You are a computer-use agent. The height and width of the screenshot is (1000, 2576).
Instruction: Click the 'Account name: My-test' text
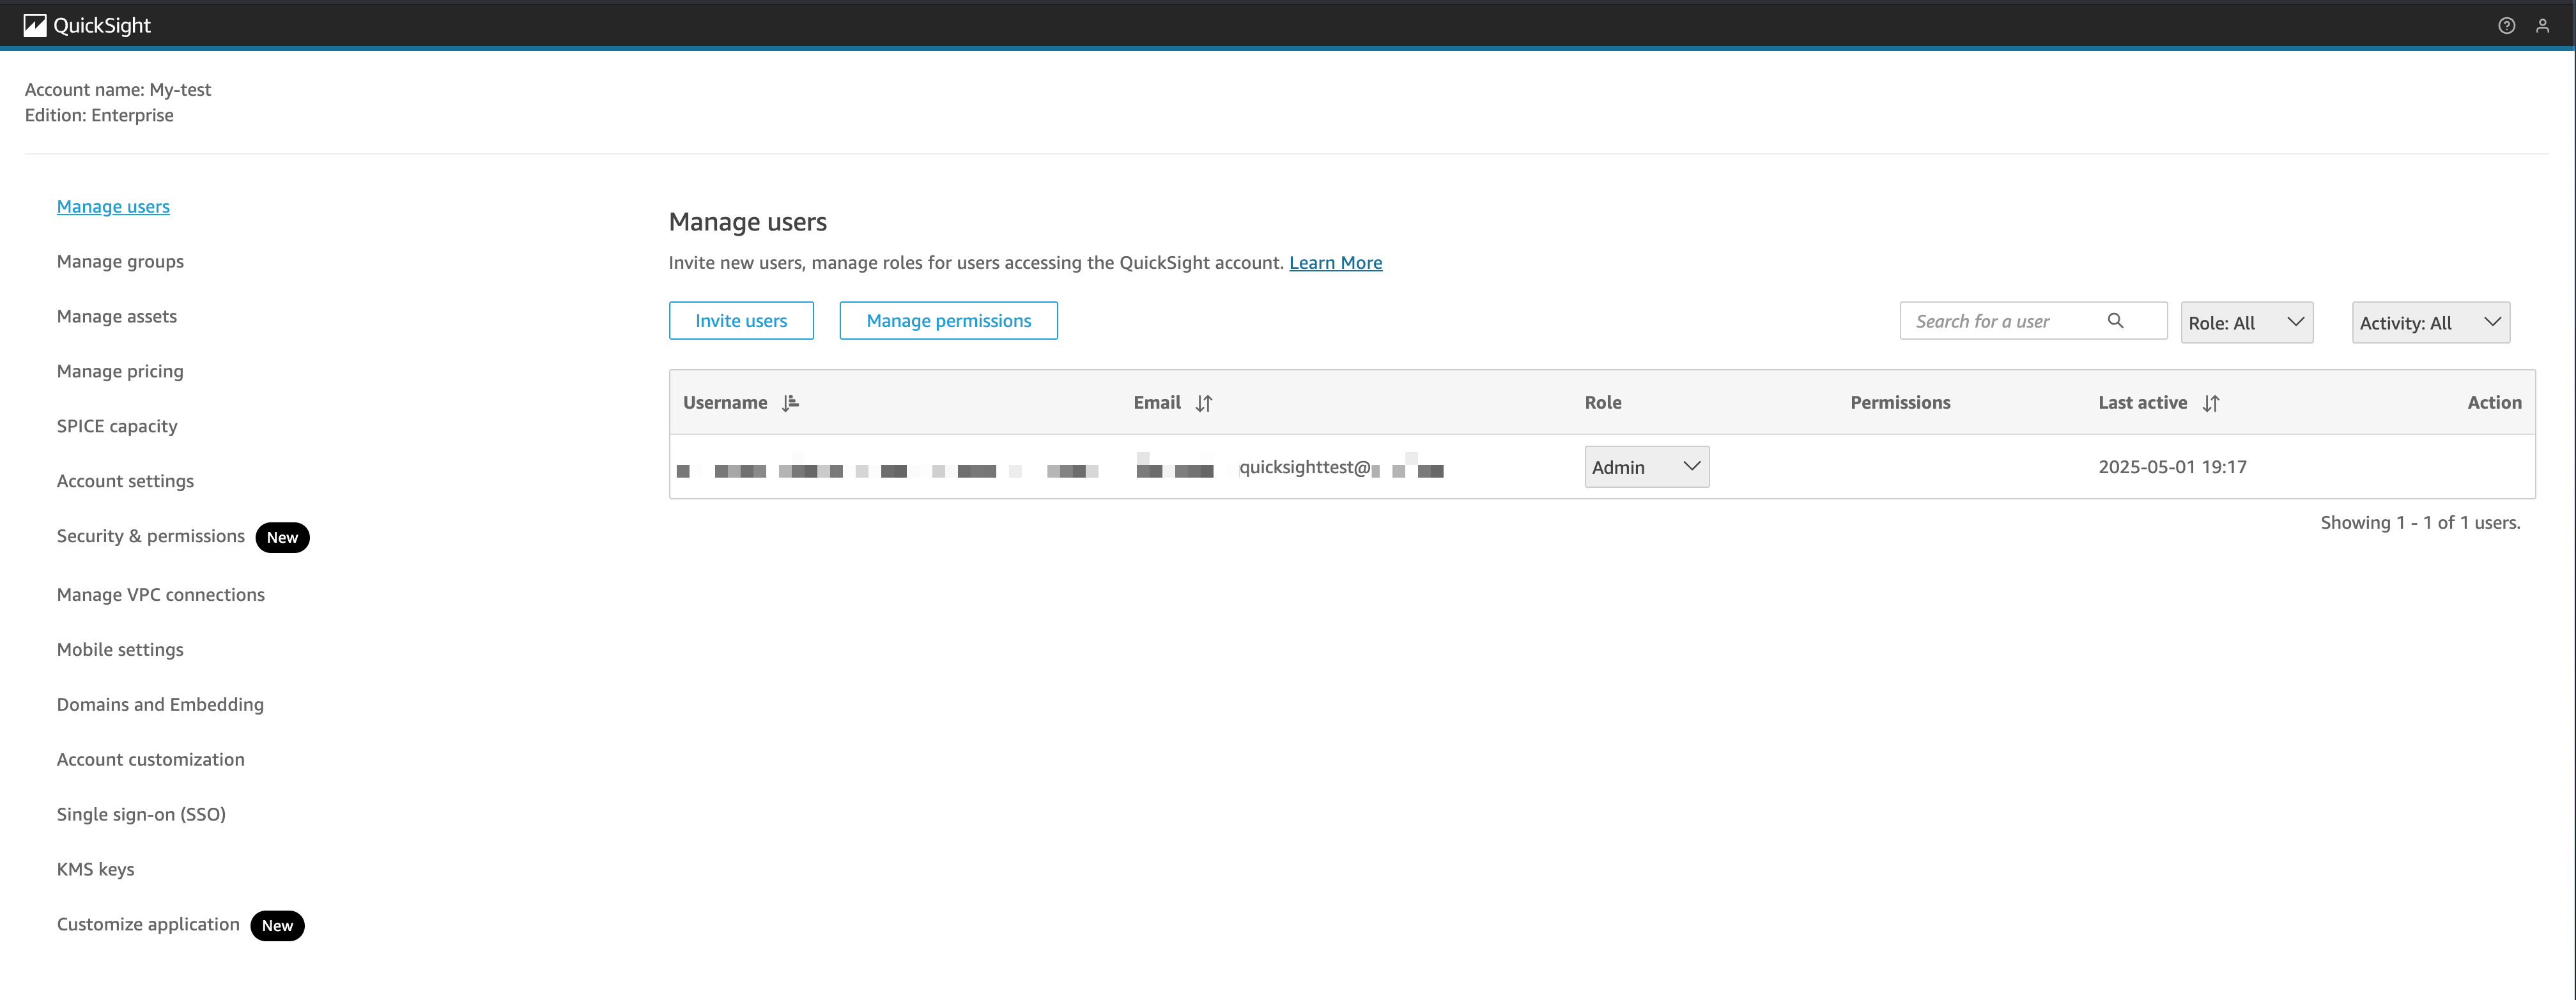coord(118,89)
